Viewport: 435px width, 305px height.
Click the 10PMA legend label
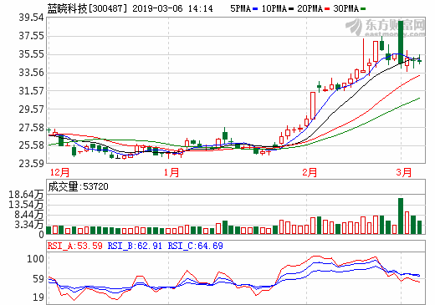point(274,8)
